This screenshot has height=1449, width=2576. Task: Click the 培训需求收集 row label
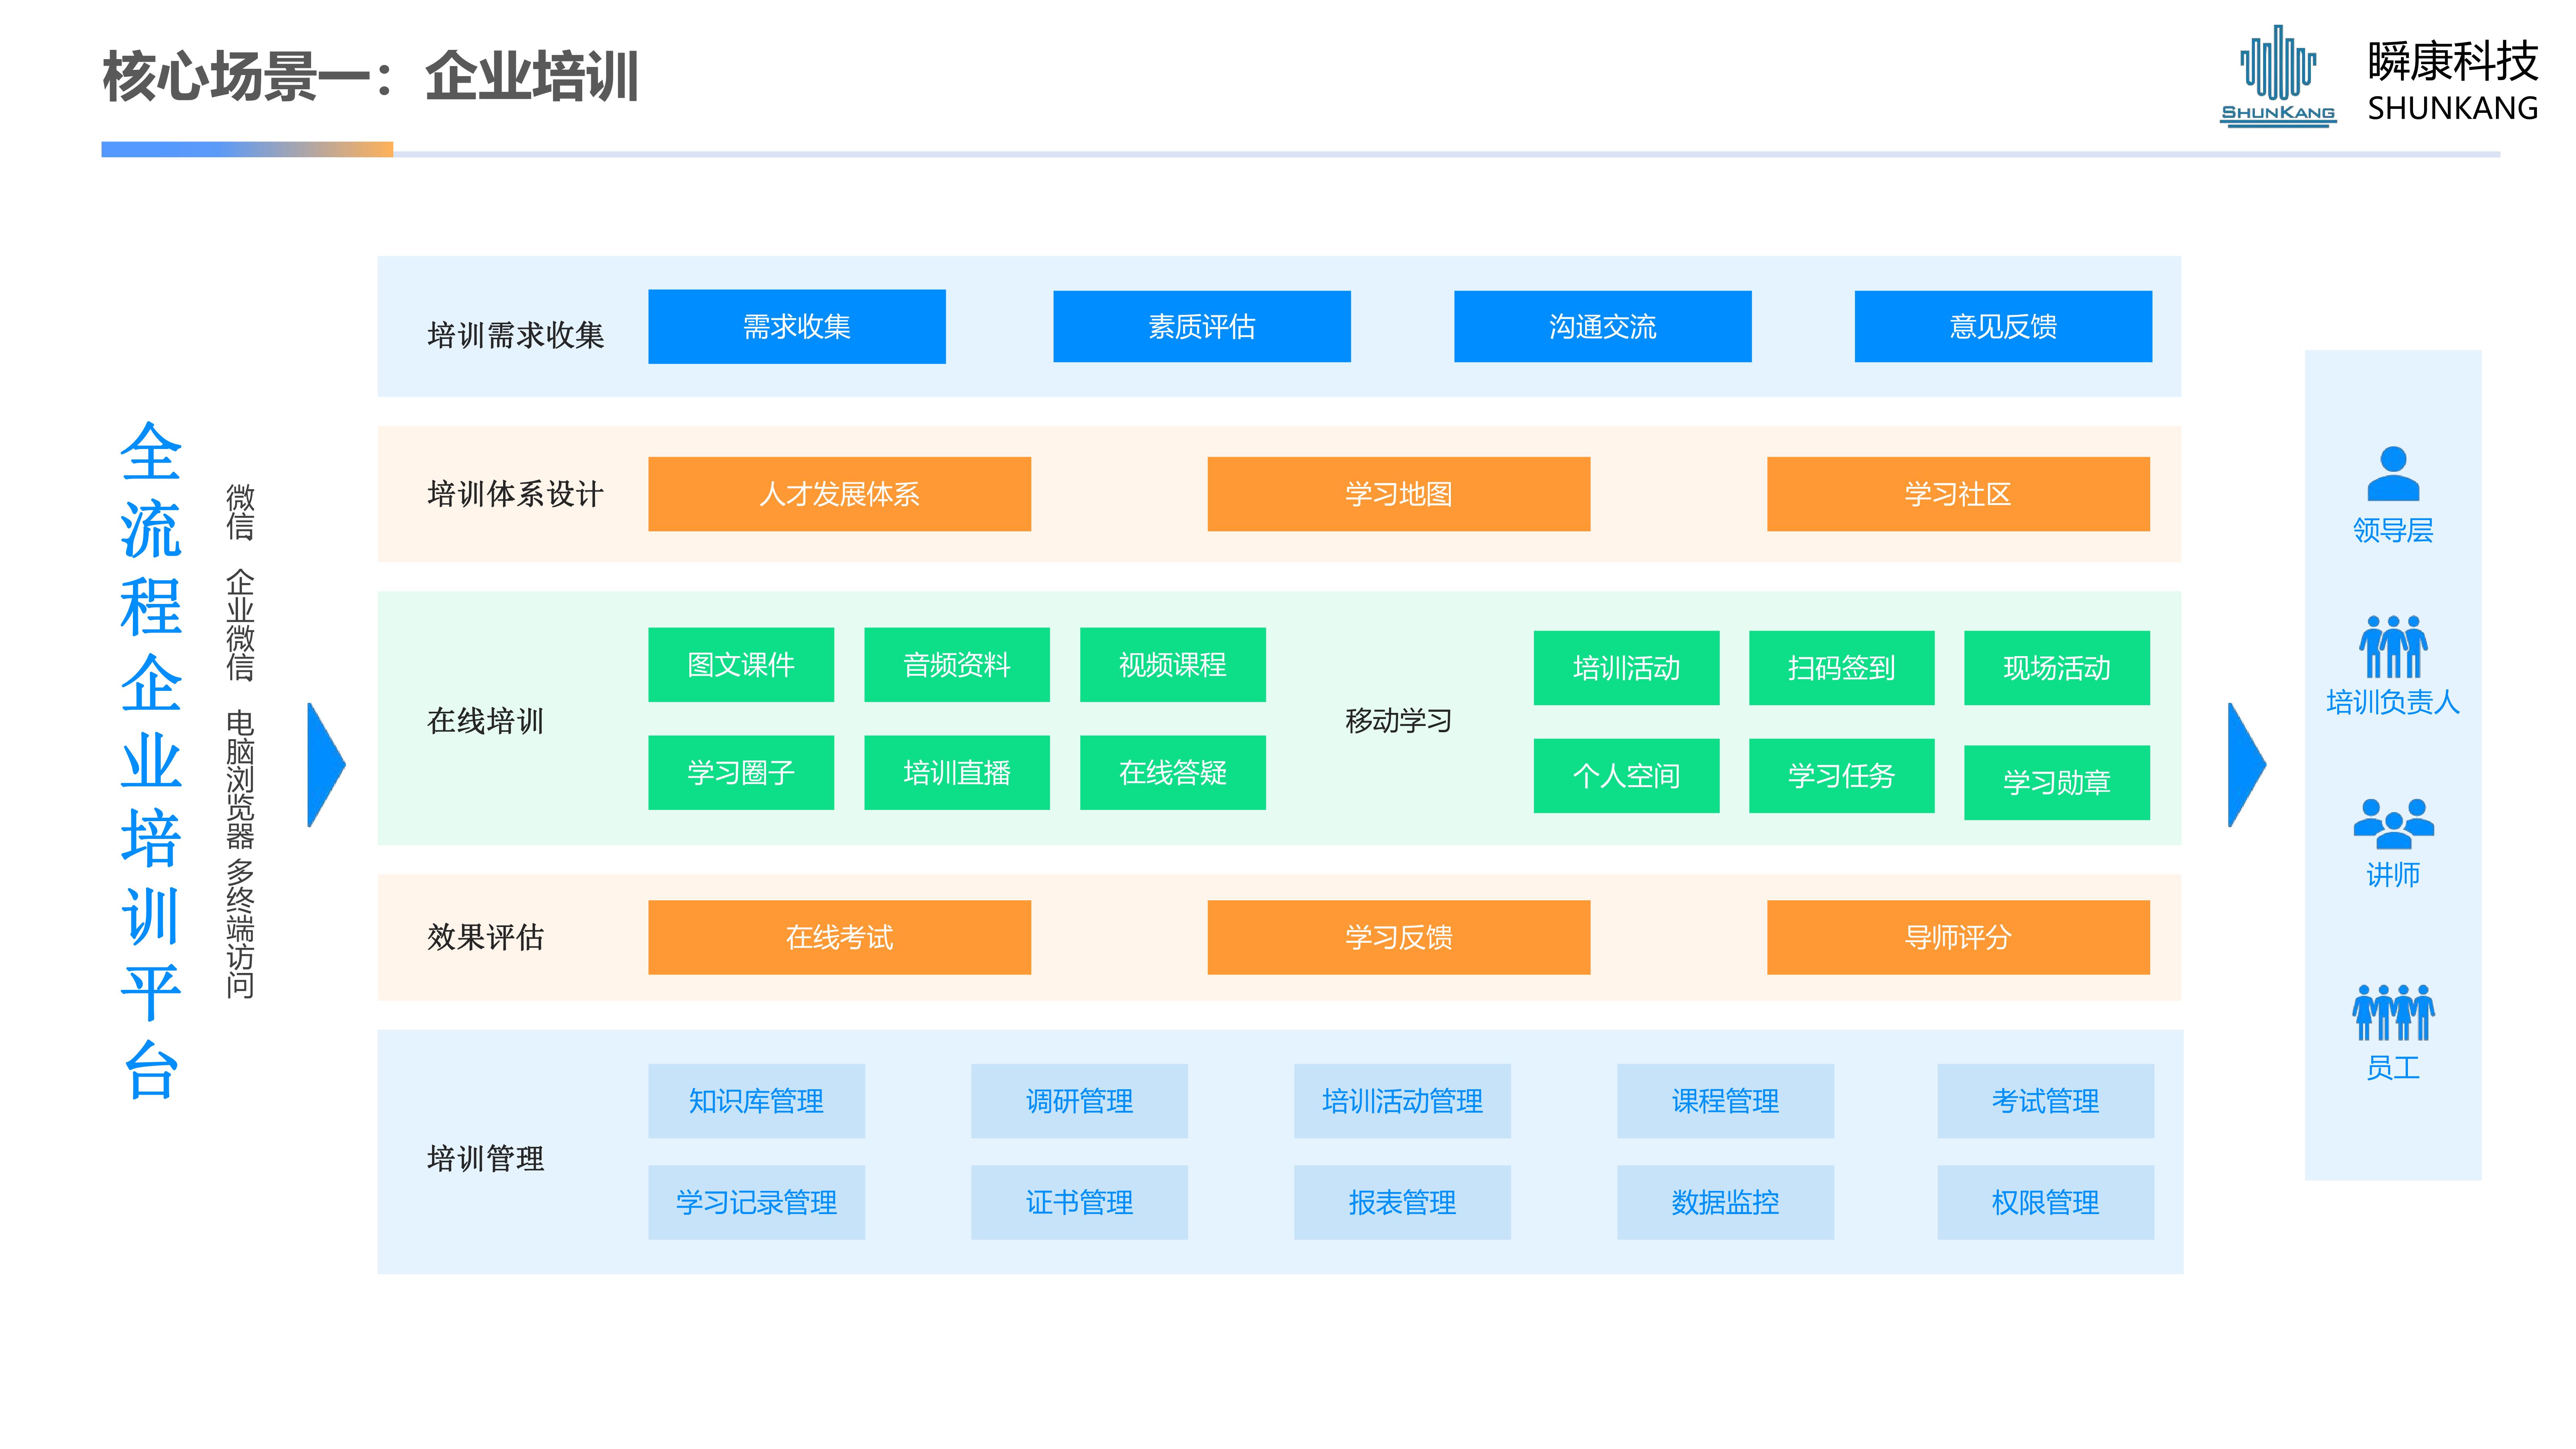pyautogui.click(x=515, y=335)
